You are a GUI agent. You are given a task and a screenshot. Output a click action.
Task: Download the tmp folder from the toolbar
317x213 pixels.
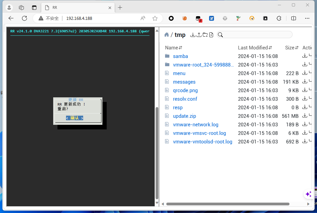(193, 35)
